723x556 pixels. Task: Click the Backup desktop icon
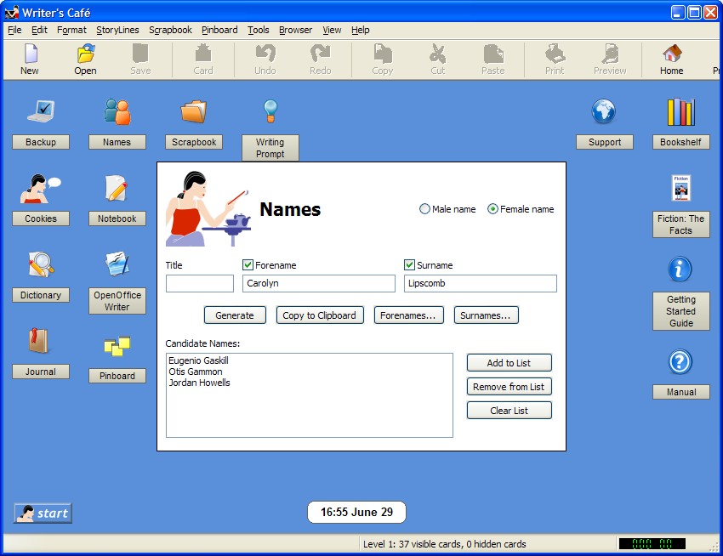pos(41,119)
